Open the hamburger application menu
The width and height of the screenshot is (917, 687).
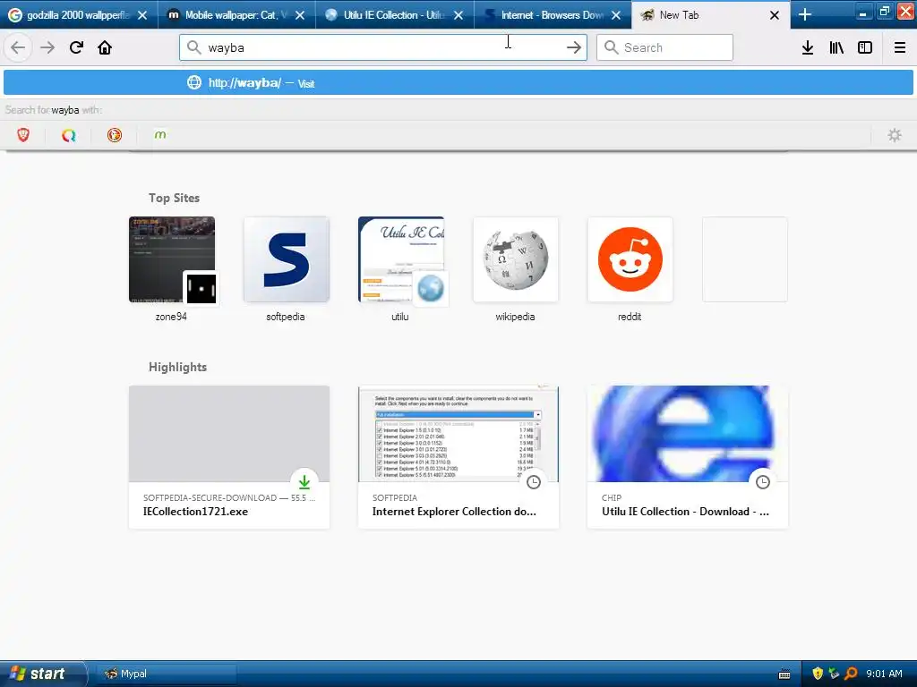click(899, 47)
